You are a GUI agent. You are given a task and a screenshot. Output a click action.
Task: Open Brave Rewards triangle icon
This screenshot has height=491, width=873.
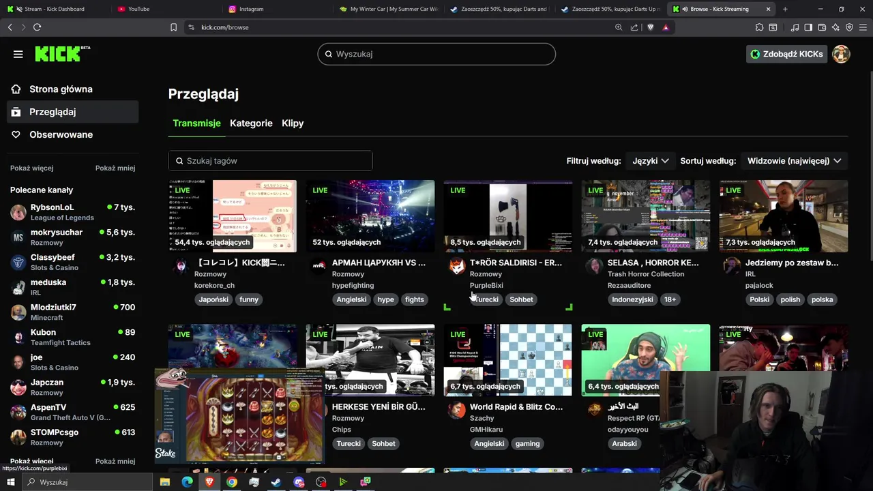[x=666, y=27]
